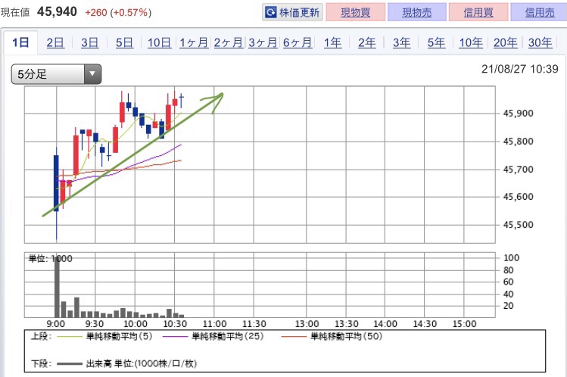Open the 1年 chart range
This screenshot has height=377, width=567.
tap(332, 42)
